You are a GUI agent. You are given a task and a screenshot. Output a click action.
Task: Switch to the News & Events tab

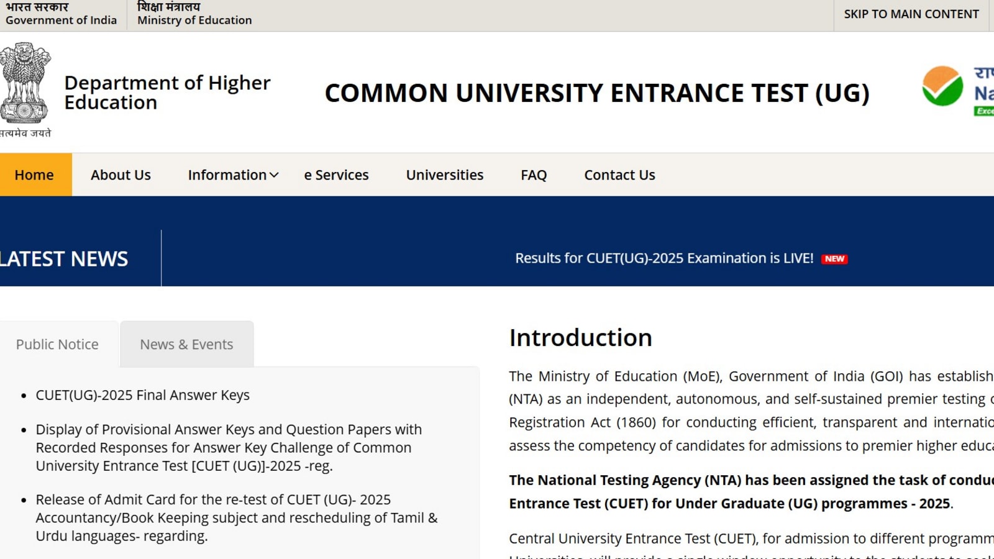186,343
